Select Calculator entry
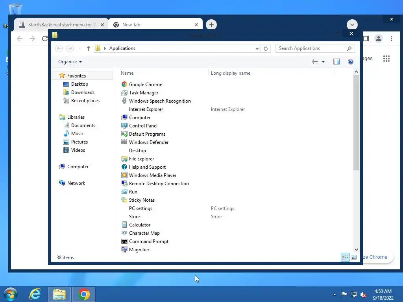 [x=136, y=225]
